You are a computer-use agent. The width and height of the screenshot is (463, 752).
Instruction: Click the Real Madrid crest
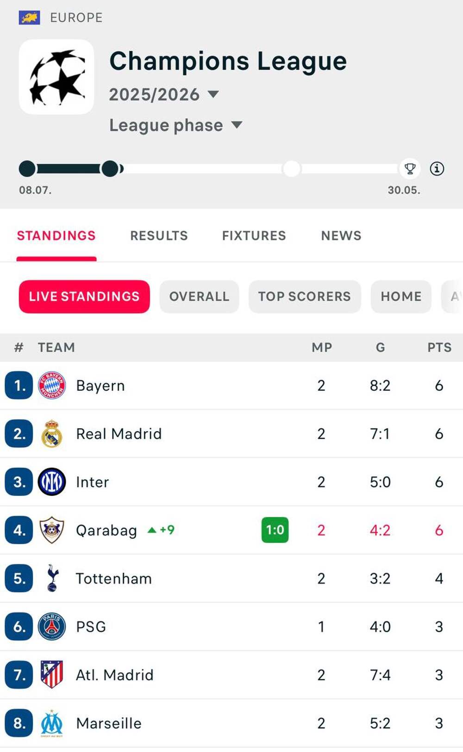[x=52, y=434]
